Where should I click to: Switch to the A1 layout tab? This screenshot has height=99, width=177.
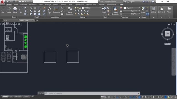pyautogui.click(x=11, y=97)
